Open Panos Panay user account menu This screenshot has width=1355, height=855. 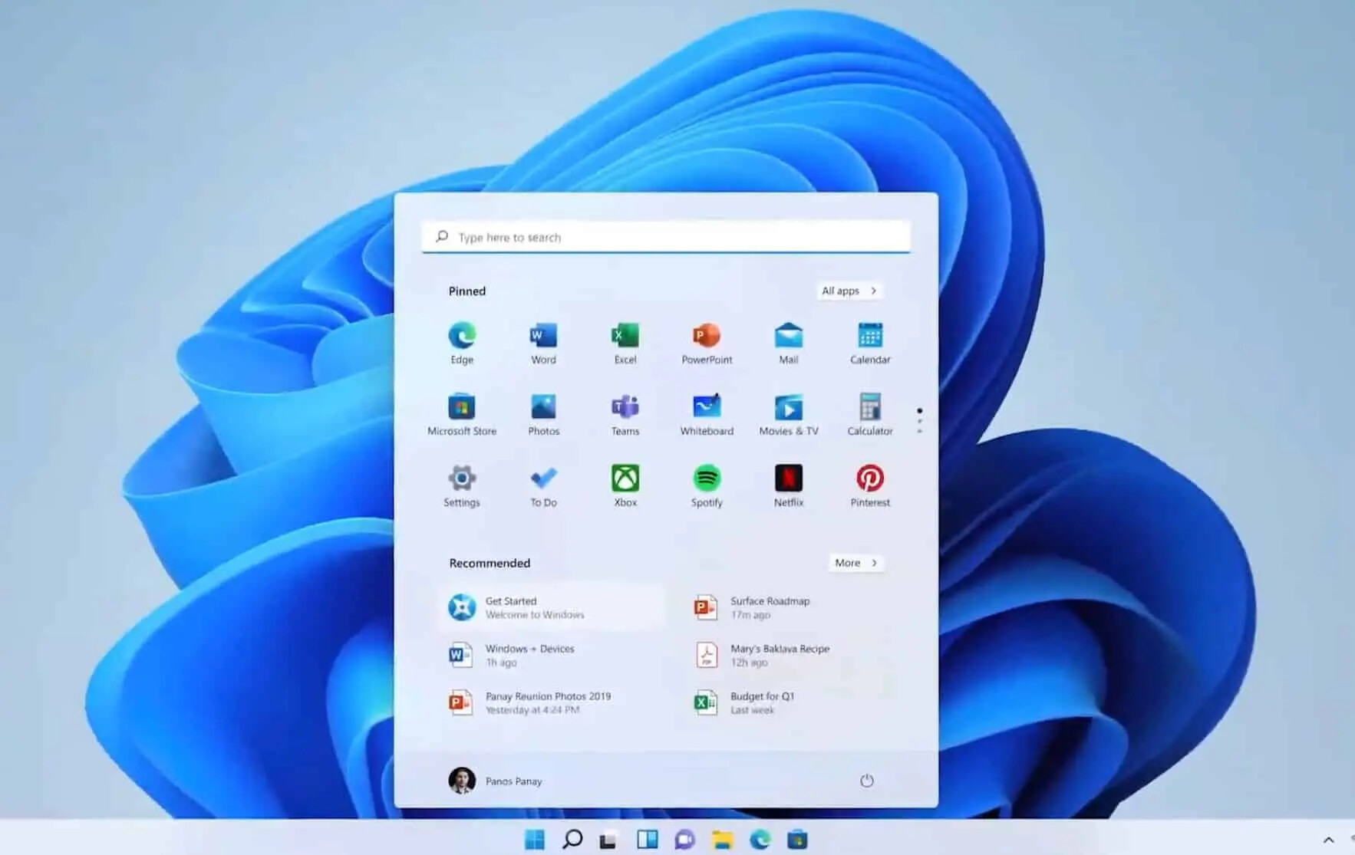496,781
